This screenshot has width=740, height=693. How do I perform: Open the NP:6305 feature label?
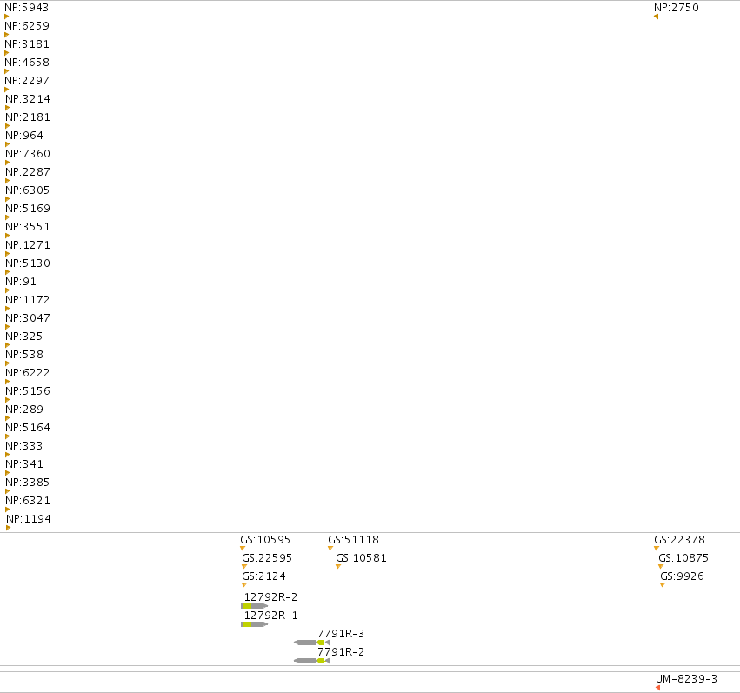click(27, 190)
